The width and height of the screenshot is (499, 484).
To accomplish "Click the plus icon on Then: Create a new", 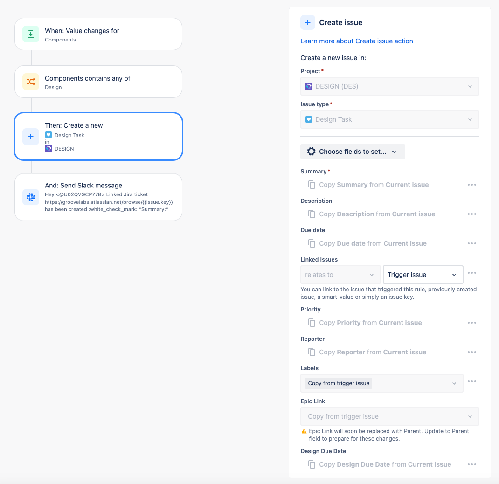I will pyautogui.click(x=30, y=136).
